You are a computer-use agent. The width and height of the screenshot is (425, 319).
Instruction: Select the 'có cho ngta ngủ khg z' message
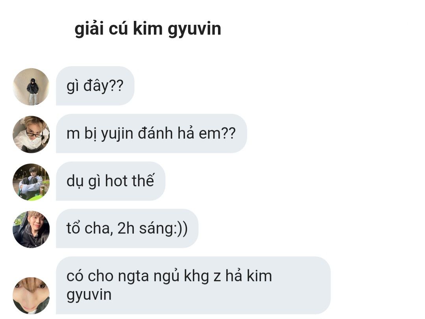[193, 286]
